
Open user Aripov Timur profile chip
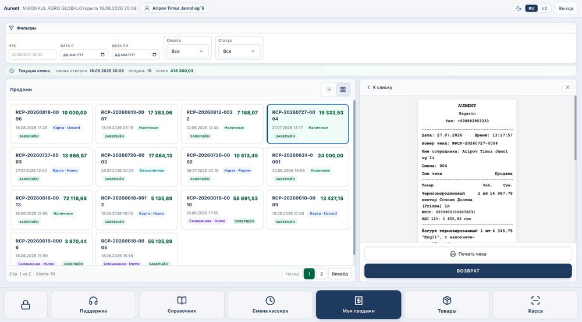pyautogui.click(x=174, y=8)
